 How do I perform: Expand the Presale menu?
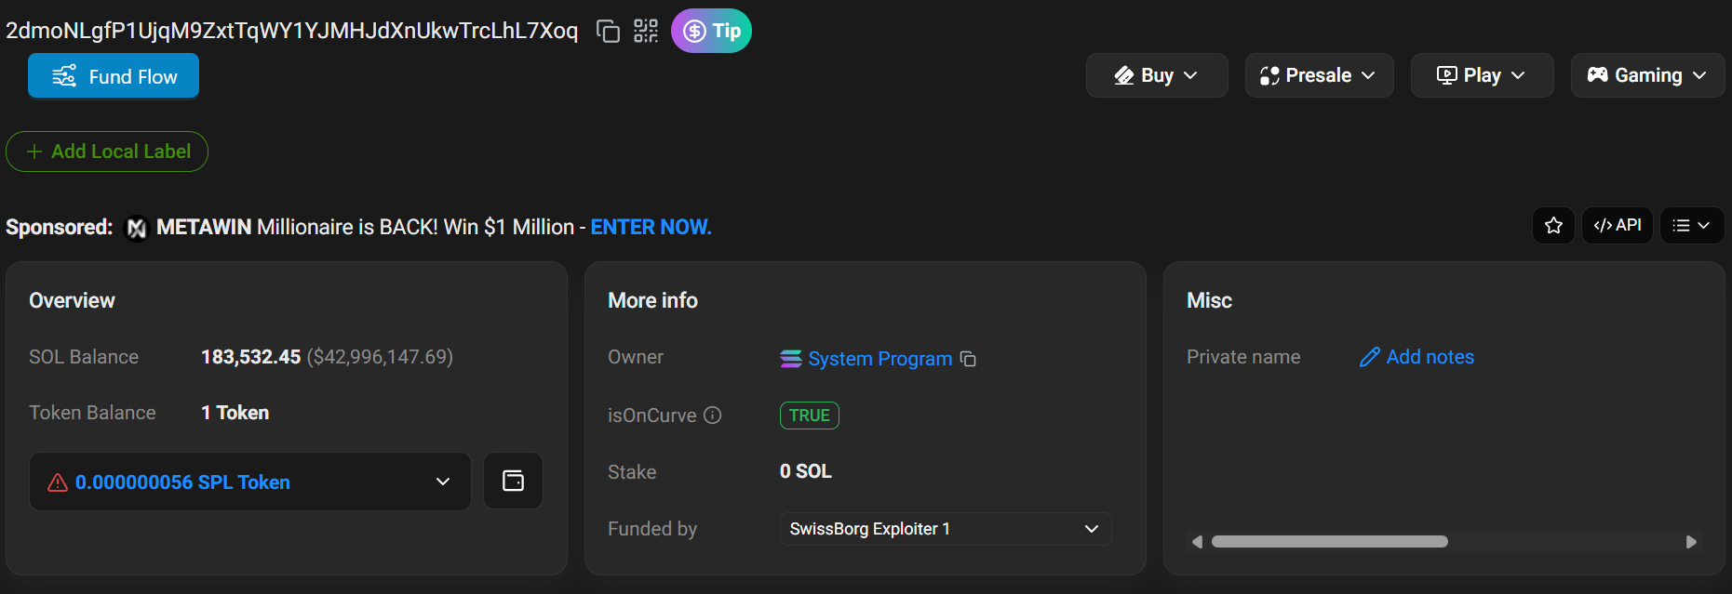point(1318,75)
